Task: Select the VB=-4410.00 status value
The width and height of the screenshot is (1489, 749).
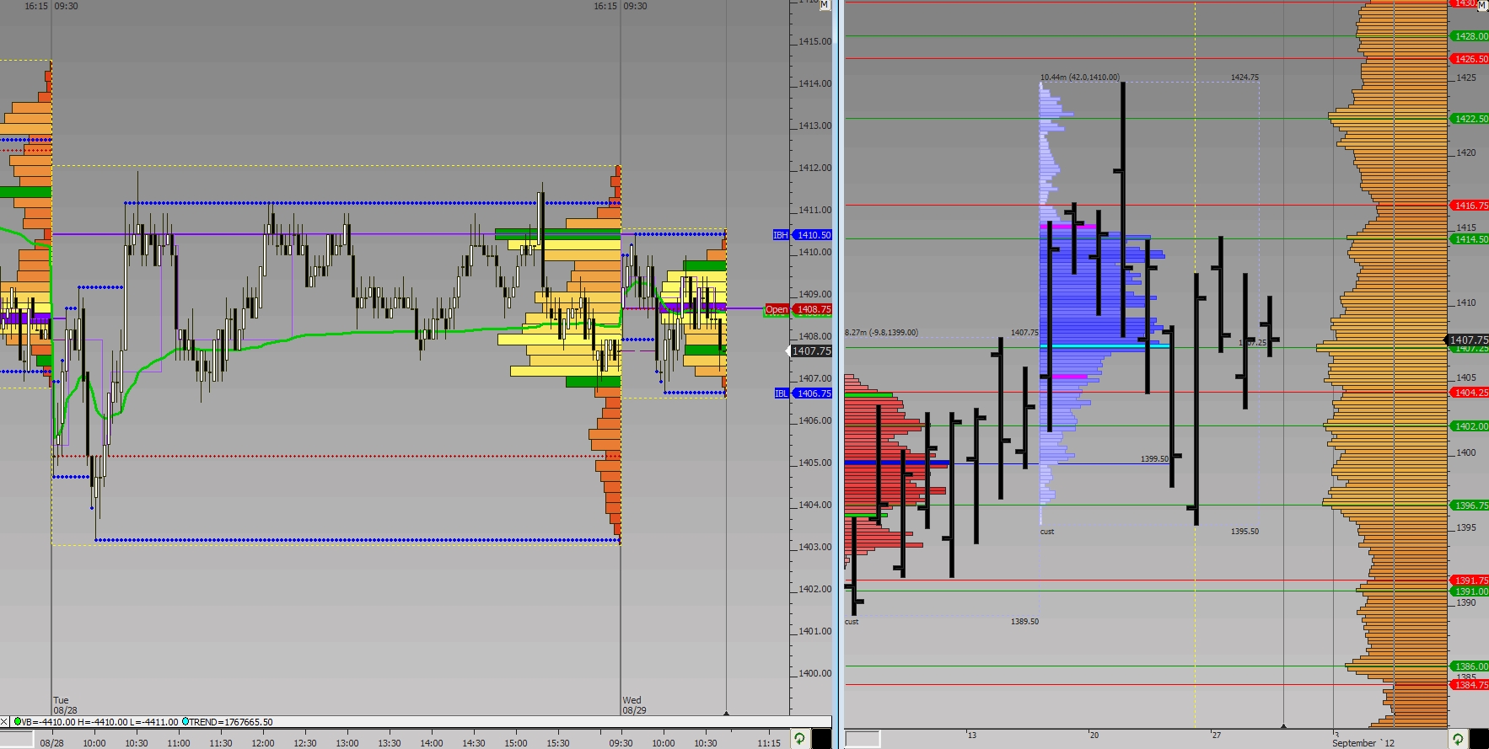Action: pos(49,722)
